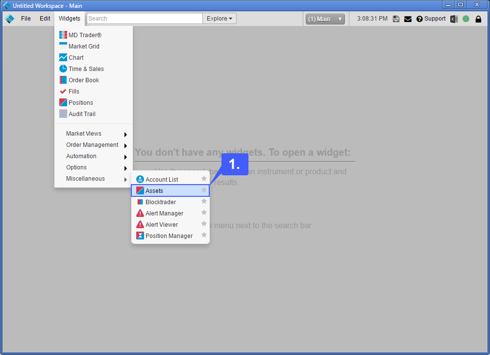Save workspace using the floppy disk icon
Viewport: 490px width, 355px height.
click(396, 19)
